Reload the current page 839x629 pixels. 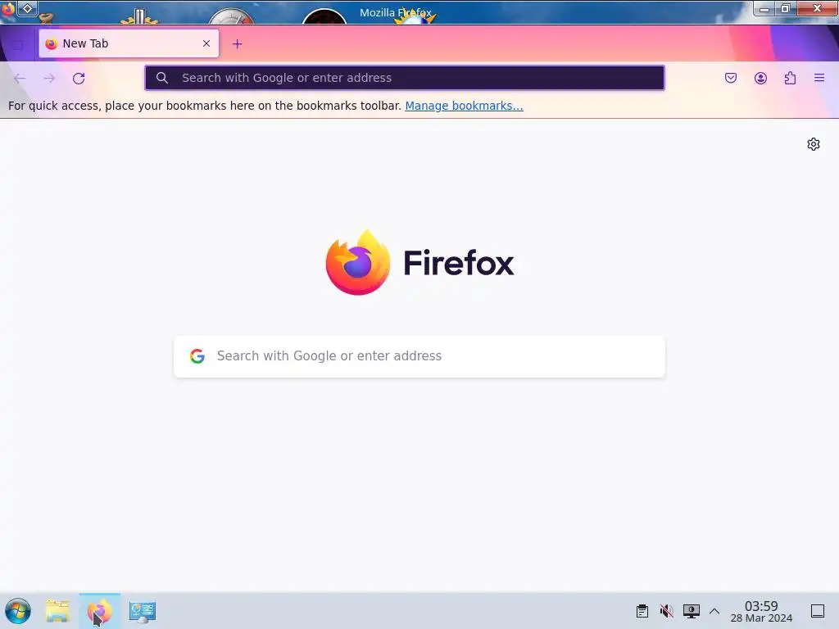(79, 79)
